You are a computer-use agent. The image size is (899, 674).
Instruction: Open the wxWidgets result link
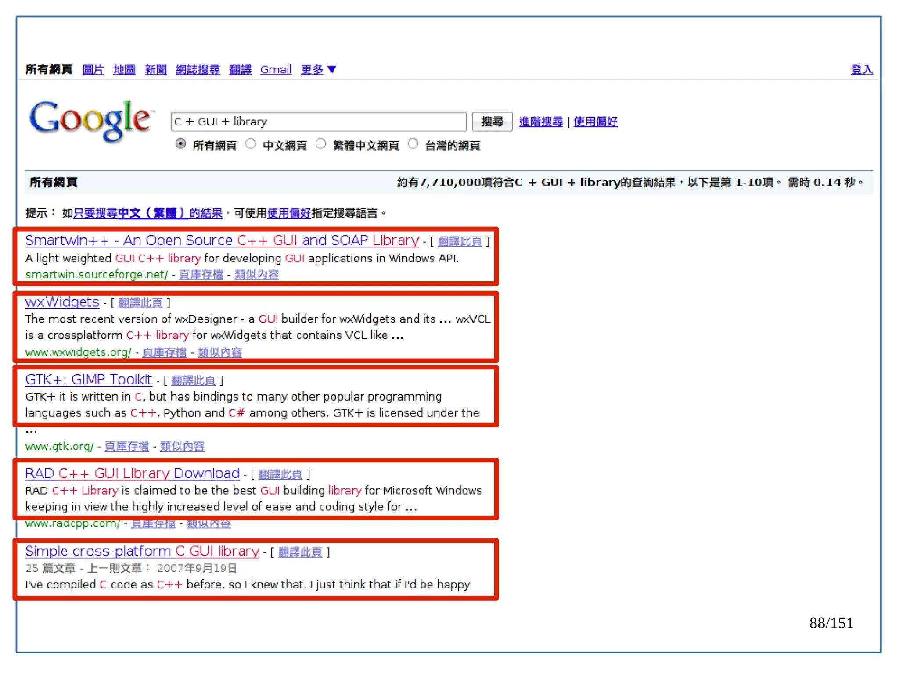(x=62, y=302)
